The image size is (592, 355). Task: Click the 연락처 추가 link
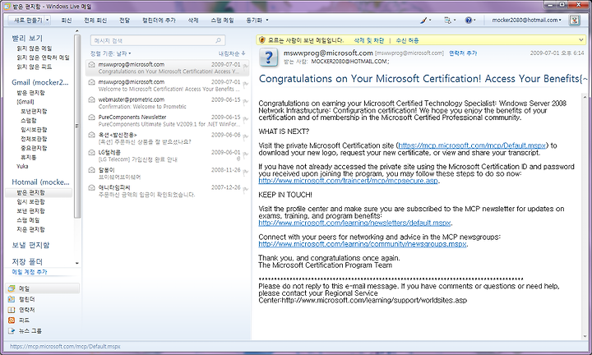463,53
